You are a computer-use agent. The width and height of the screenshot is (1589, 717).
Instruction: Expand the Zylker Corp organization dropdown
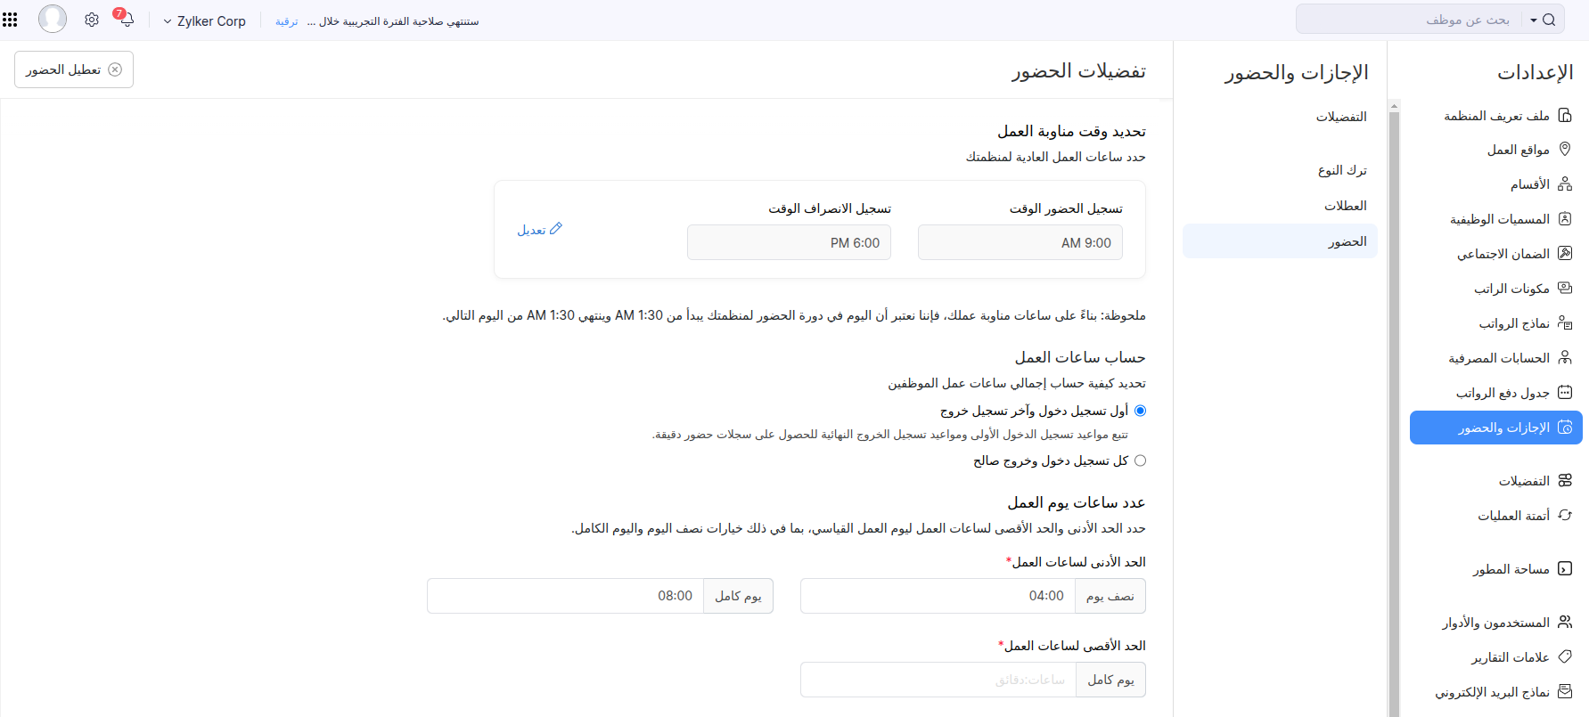[204, 21]
